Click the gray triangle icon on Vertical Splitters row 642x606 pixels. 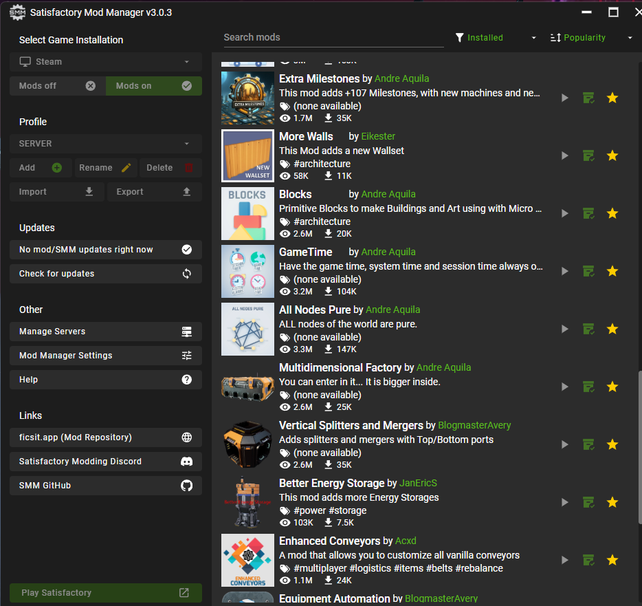[565, 444]
